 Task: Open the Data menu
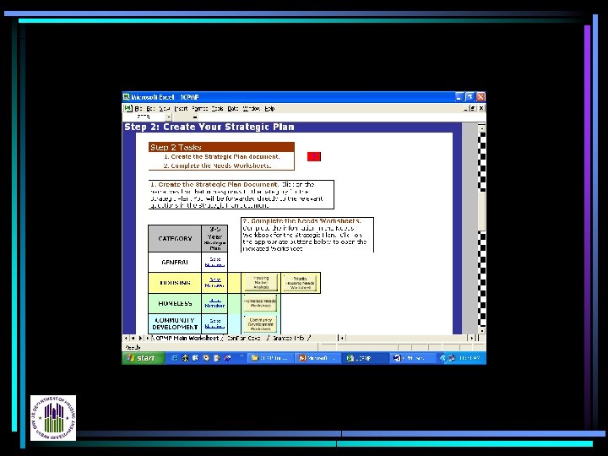(x=233, y=109)
